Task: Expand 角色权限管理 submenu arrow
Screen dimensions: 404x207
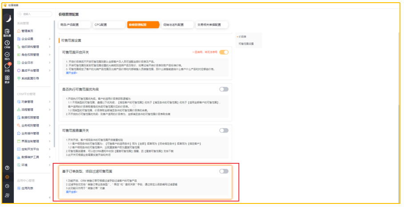Action: click(x=49, y=55)
